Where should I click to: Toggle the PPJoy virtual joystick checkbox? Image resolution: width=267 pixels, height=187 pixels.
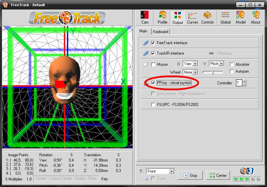point(153,83)
